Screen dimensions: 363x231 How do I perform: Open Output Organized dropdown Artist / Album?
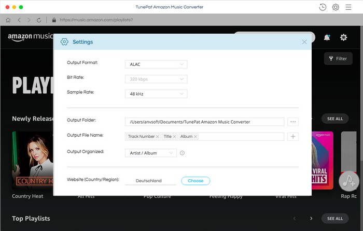click(151, 153)
